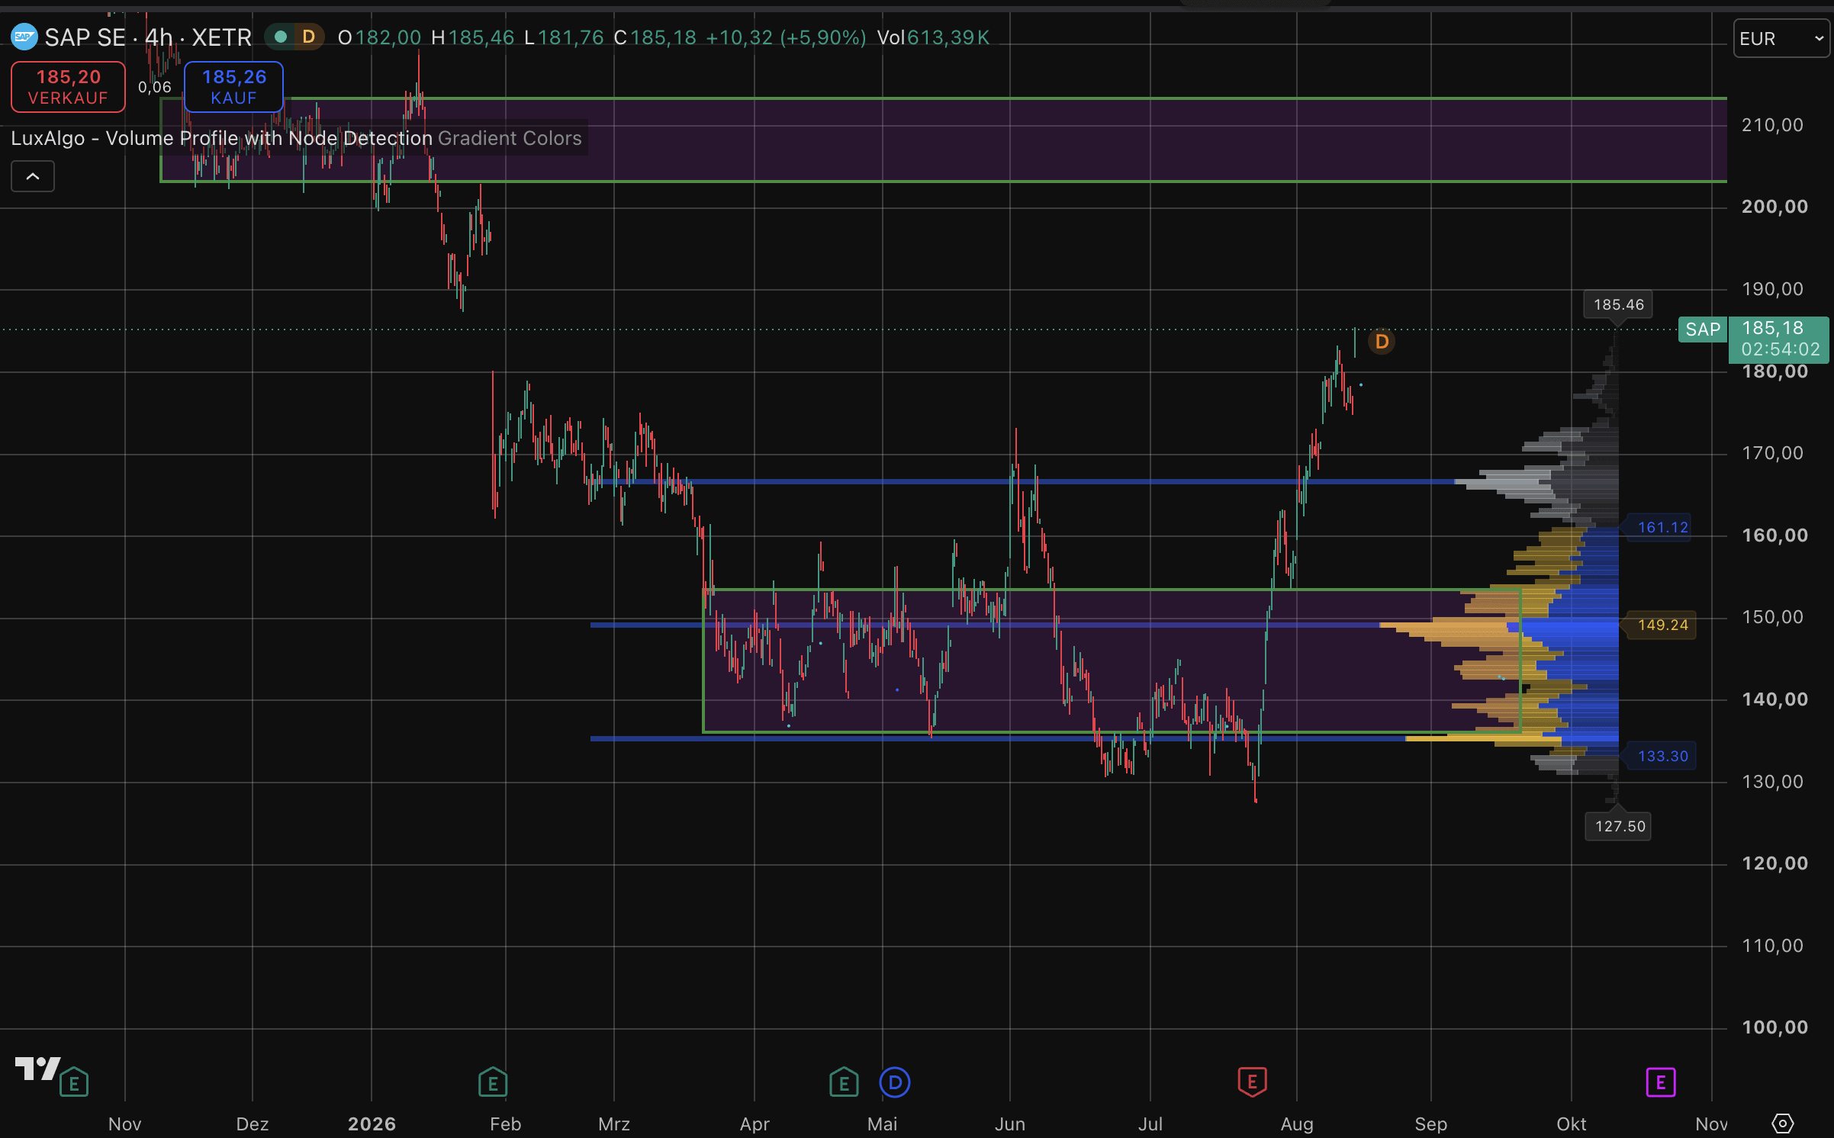
Task: Click the green market status dot in the header
Action: click(x=281, y=37)
